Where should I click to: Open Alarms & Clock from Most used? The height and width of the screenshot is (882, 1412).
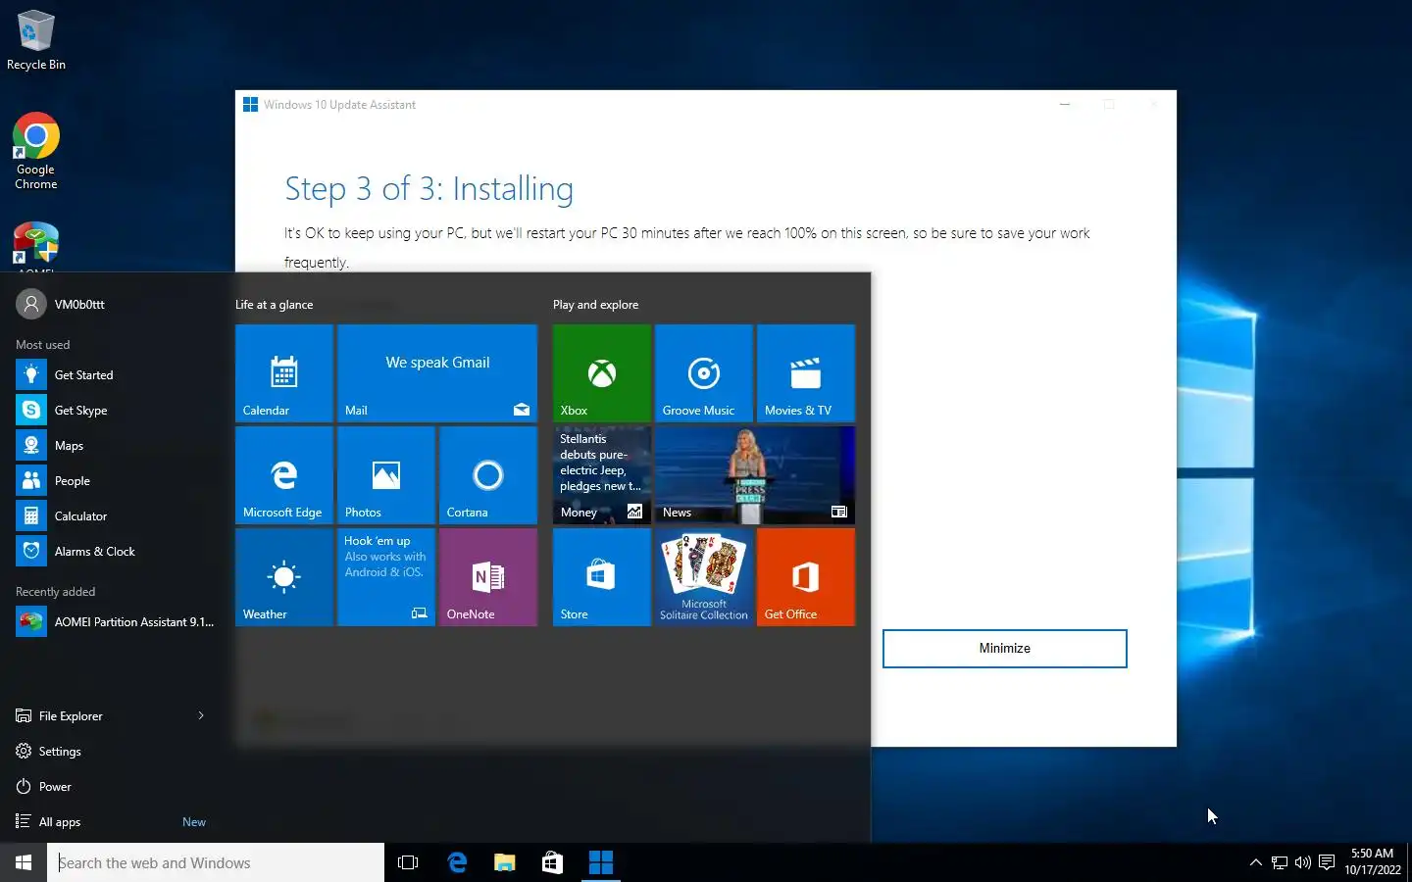(116, 552)
